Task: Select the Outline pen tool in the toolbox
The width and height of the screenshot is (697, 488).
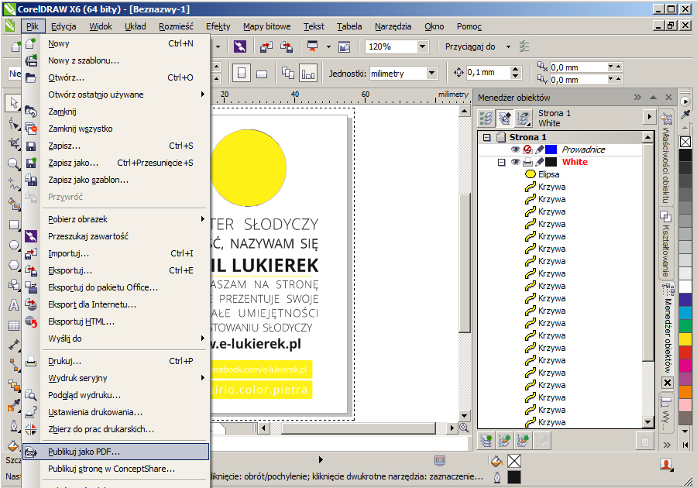Action: [x=14, y=425]
